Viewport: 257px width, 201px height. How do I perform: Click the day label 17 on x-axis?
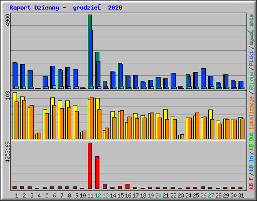tap(136, 195)
